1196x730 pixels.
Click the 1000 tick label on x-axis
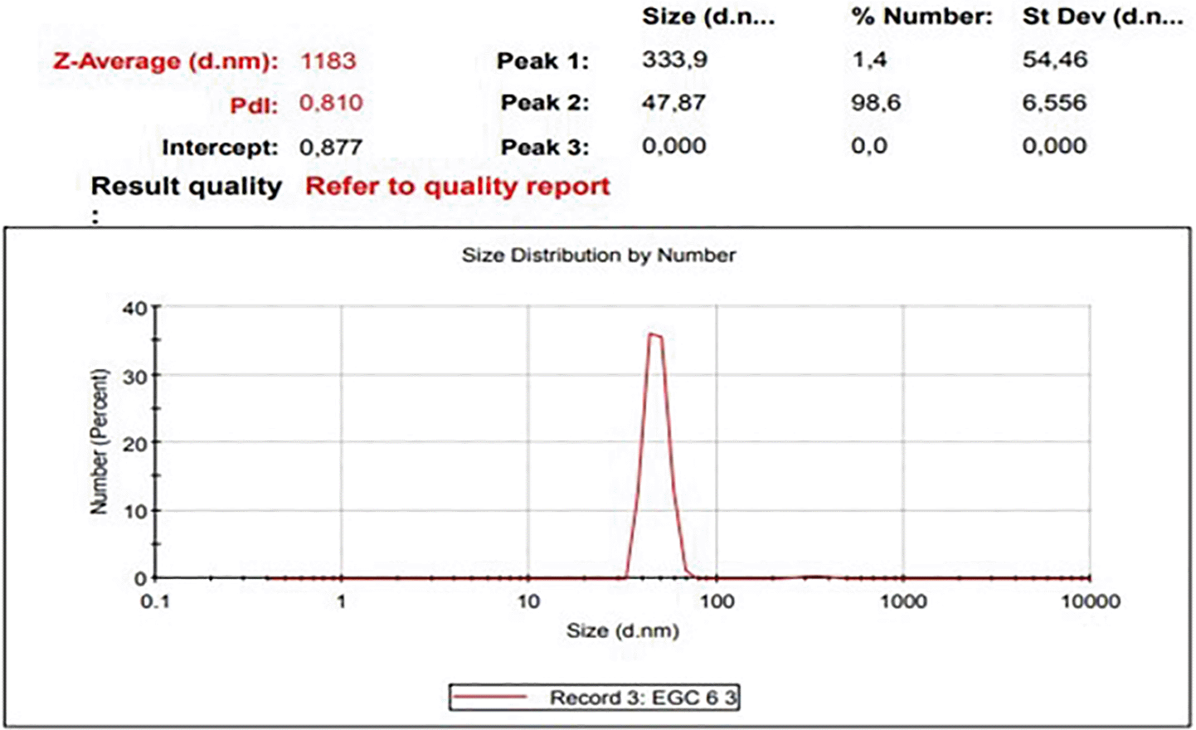pos(902,601)
